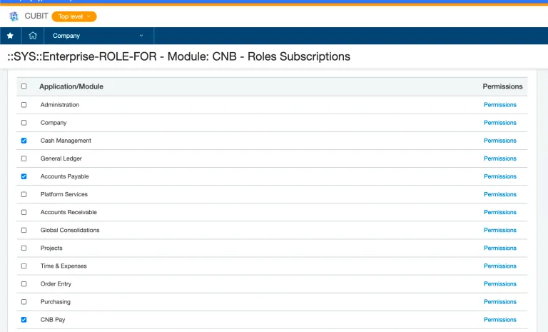Open Permissions link for Accounts Receivable
Screen dimensions: 548x332
pyautogui.click(x=499, y=212)
